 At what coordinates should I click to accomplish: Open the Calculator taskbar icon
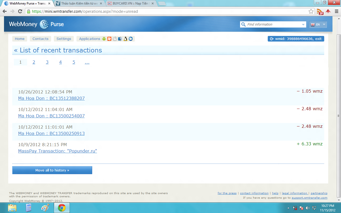[29, 208]
